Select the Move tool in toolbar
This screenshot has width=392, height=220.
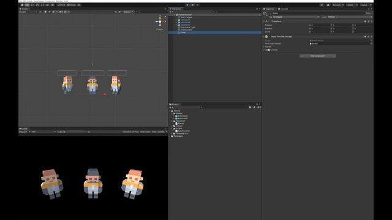(x=27, y=5)
